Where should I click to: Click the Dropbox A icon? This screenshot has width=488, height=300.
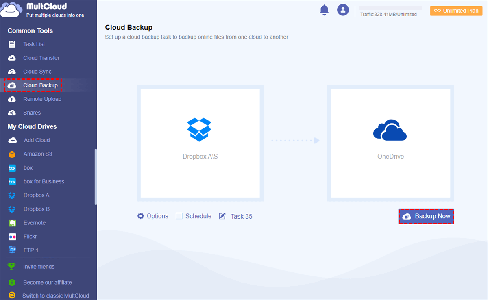(x=12, y=196)
